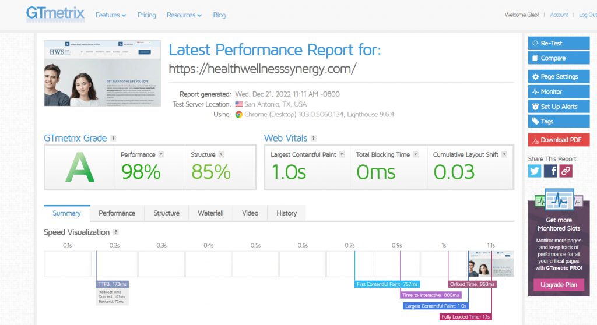This screenshot has height=325, width=597.
Task: Click help icon beside Cumulative Layout Shift
Action: [x=504, y=154]
